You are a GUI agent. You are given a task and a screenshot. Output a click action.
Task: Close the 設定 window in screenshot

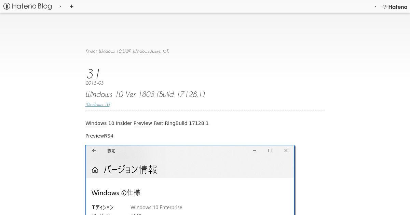pos(286,150)
